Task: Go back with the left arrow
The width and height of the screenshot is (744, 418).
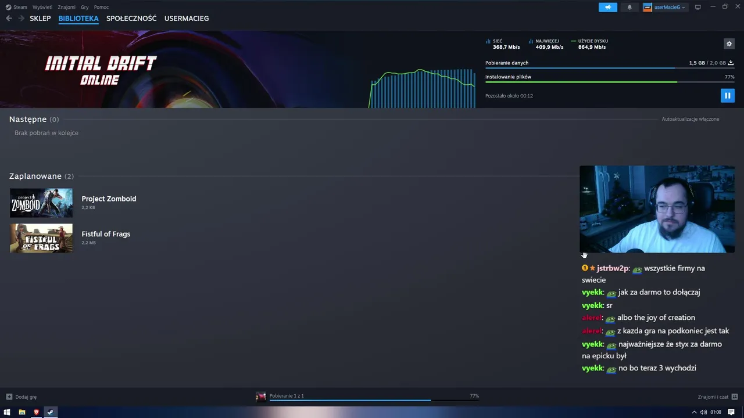Action: pos(9,18)
